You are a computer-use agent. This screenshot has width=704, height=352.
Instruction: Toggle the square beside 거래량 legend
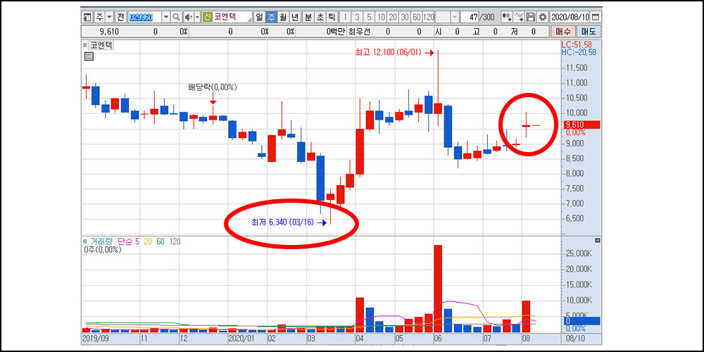click(85, 241)
